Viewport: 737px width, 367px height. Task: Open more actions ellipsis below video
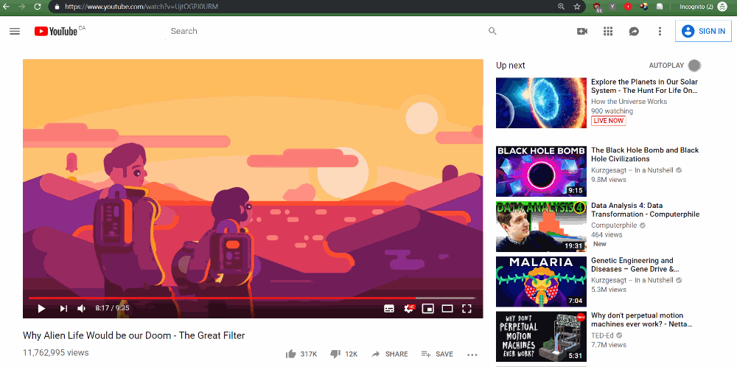[x=472, y=354]
